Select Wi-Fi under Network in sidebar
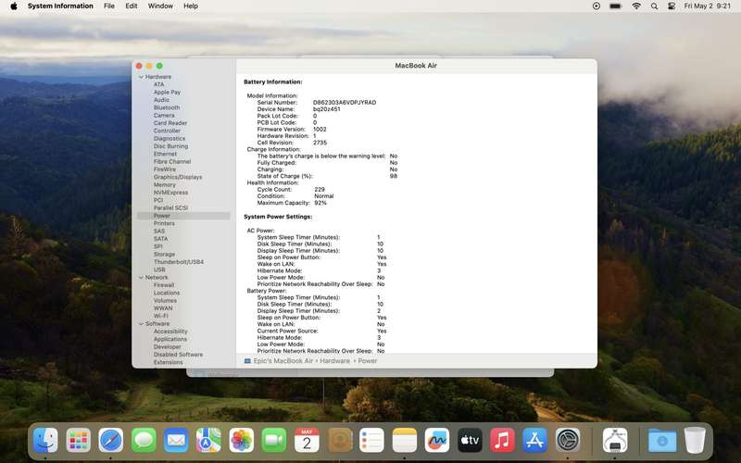This screenshot has width=741, height=463. (x=160, y=316)
